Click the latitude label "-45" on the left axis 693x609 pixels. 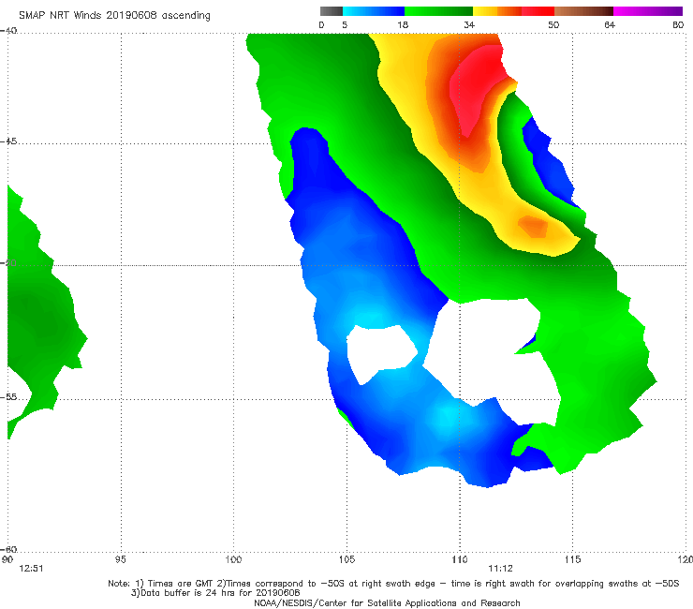click(8, 141)
